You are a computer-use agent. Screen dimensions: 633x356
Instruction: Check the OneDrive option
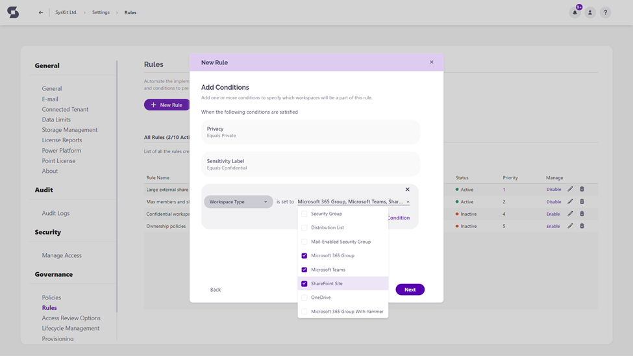pos(304,298)
